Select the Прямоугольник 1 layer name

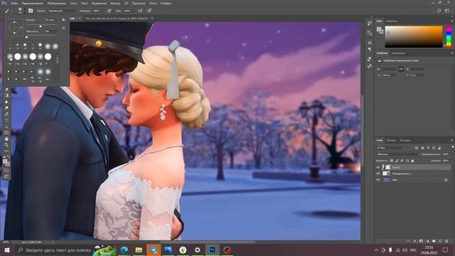tap(402, 174)
